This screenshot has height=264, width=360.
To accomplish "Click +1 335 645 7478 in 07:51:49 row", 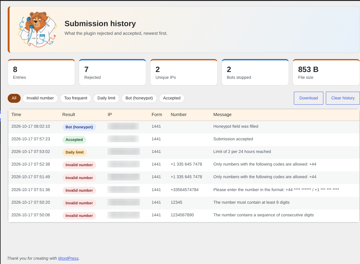I will (x=186, y=177).
